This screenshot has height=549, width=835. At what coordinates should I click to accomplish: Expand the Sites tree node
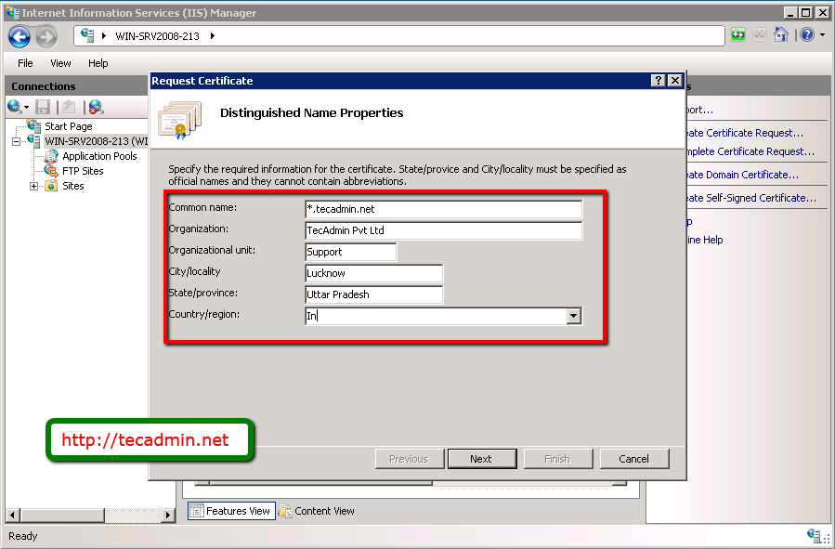click(33, 186)
